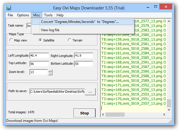
Task: Increase zoom level with up arrow
Action: pos(50,71)
